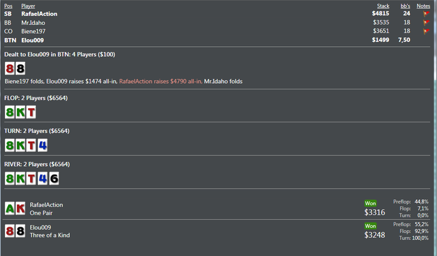Image resolution: width=437 pixels, height=256 pixels.
Task: Open the note flag for Mr.Idaho
Action: [426, 22]
